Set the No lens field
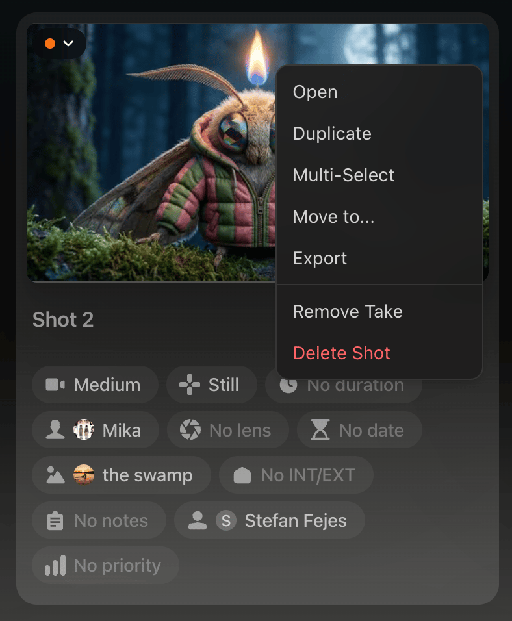The width and height of the screenshot is (512, 621). [x=228, y=430]
